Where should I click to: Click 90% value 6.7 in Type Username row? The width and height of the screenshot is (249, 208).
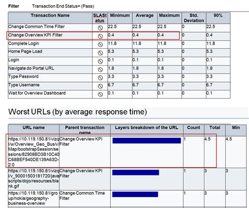point(209,85)
